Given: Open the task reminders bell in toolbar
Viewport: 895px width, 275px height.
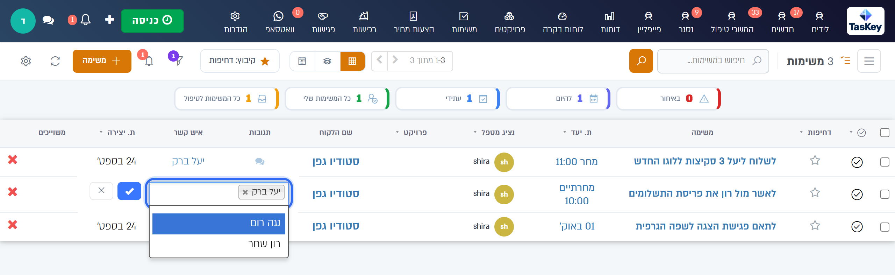Looking at the screenshot, I should pyautogui.click(x=149, y=61).
